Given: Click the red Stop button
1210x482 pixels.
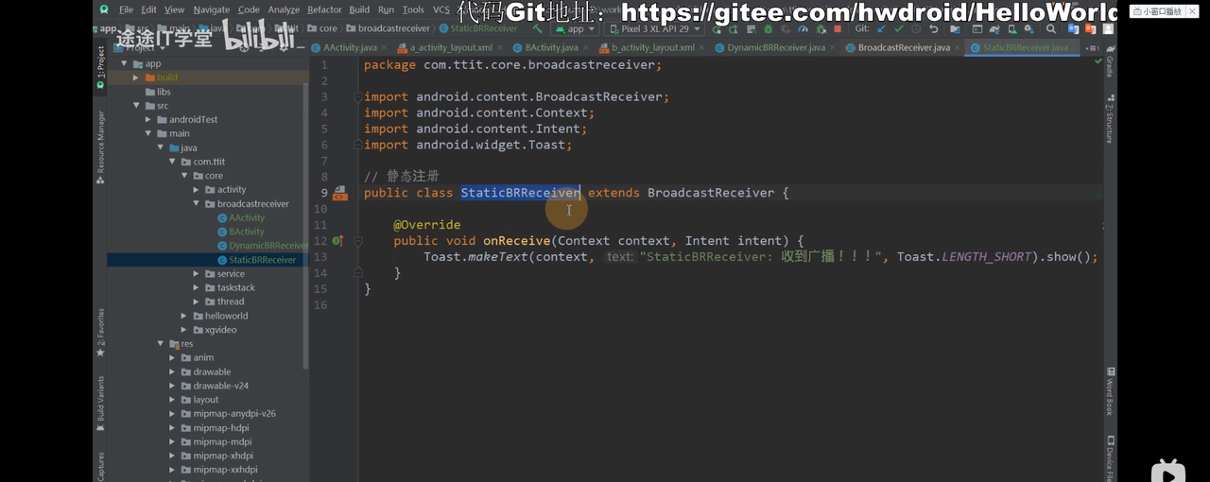Looking at the screenshot, I should coord(838,29).
